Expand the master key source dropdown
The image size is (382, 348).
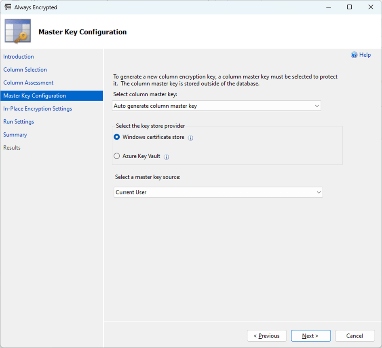[x=218, y=192]
